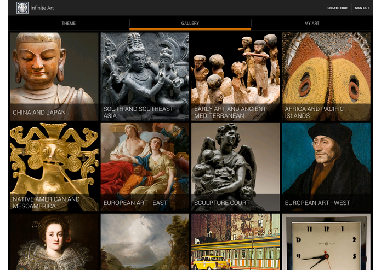This screenshot has width=381, height=270.
Task: Open the China and Japan gallery tile
Action: 54,77
